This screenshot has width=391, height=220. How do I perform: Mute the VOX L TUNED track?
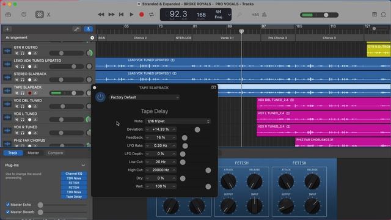[16, 120]
